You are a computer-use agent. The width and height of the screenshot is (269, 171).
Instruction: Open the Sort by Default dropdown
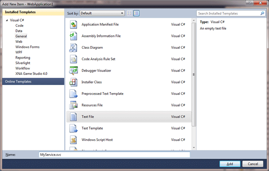tap(102, 13)
